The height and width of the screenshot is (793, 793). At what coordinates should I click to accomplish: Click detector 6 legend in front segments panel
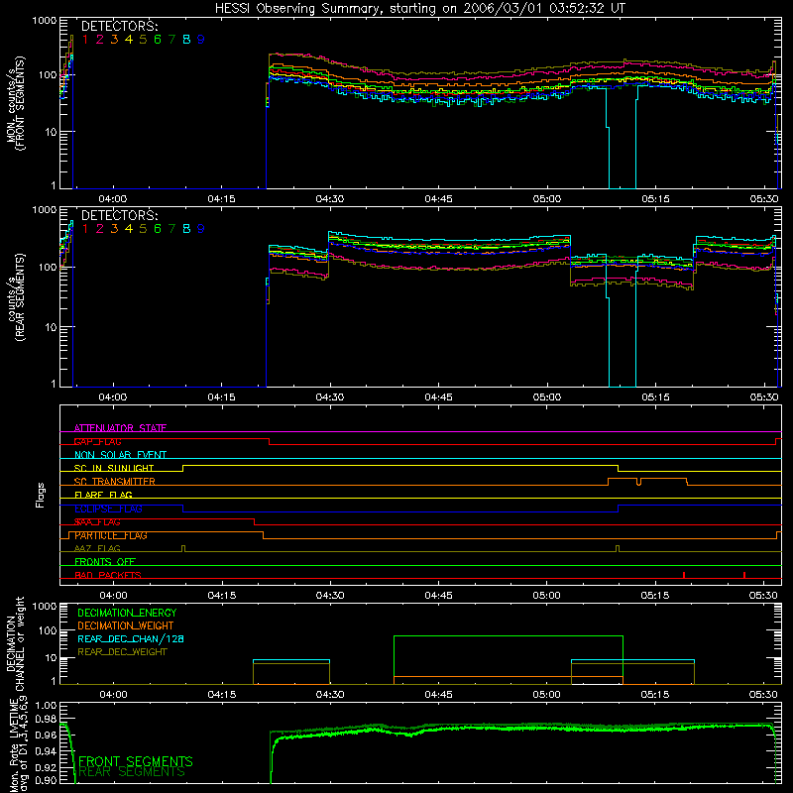point(158,40)
